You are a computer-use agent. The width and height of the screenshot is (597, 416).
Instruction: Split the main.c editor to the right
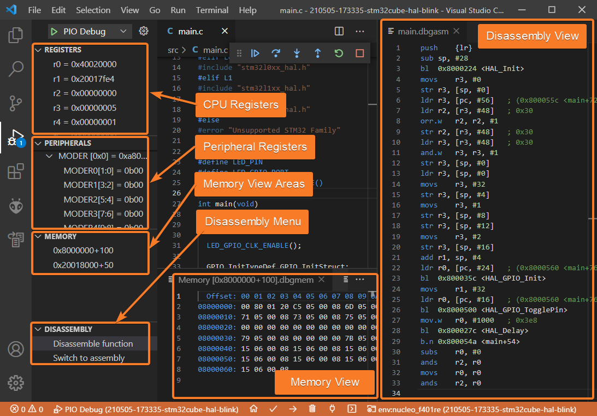coord(339,31)
